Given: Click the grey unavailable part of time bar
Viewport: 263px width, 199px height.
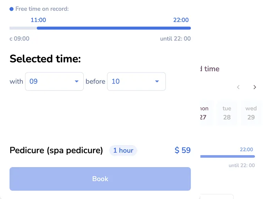Looking at the screenshot, I should (x=23, y=28).
